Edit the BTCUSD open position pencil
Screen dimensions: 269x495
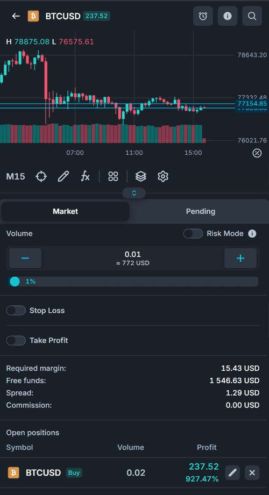tap(232, 472)
